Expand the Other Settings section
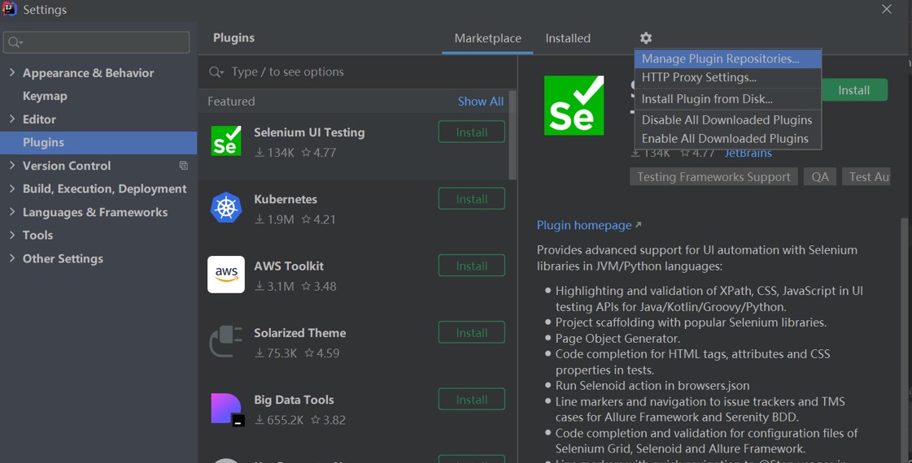This screenshot has height=463, width=912. (x=12, y=258)
